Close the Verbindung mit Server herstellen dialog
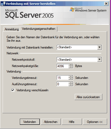The image size is (111, 129). pos(106,3)
